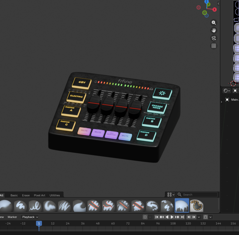239x235 pixels.
Task: Click the lime negative-Y gizmo circle
Action: click(x=205, y=13)
